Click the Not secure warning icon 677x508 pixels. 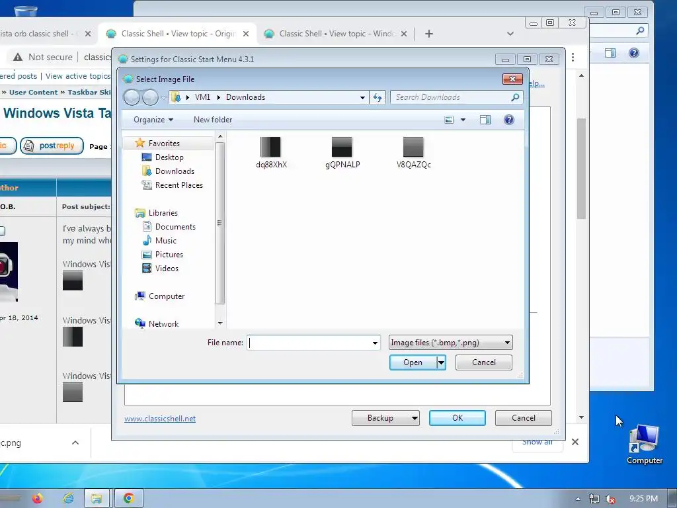(x=18, y=57)
